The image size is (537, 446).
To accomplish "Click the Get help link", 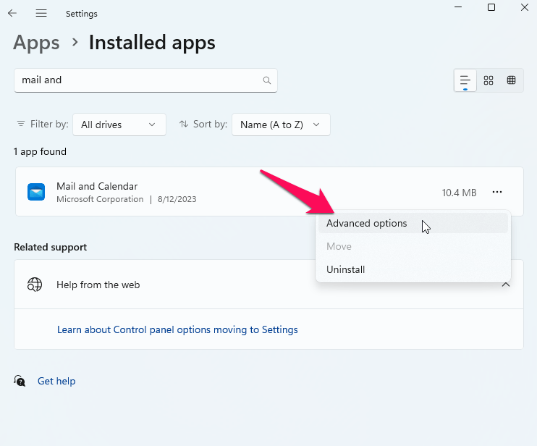I will [x=56, y=381].
